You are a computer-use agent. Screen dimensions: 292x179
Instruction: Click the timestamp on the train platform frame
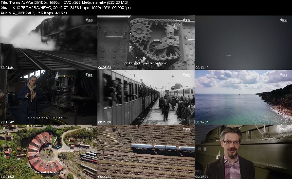point(105,122)
